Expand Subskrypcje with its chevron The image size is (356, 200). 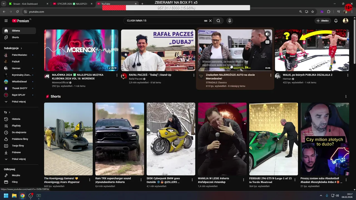click(x=21, y=48)
